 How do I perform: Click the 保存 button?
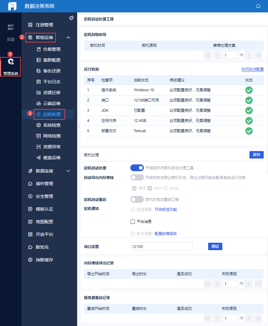pos(256,155)
